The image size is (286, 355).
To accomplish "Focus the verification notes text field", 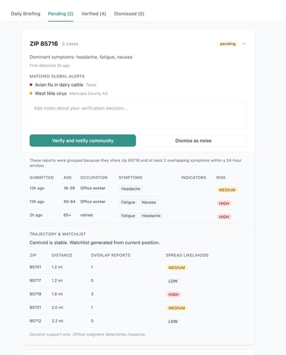I will pyautogui.click(x=138, y=115).
